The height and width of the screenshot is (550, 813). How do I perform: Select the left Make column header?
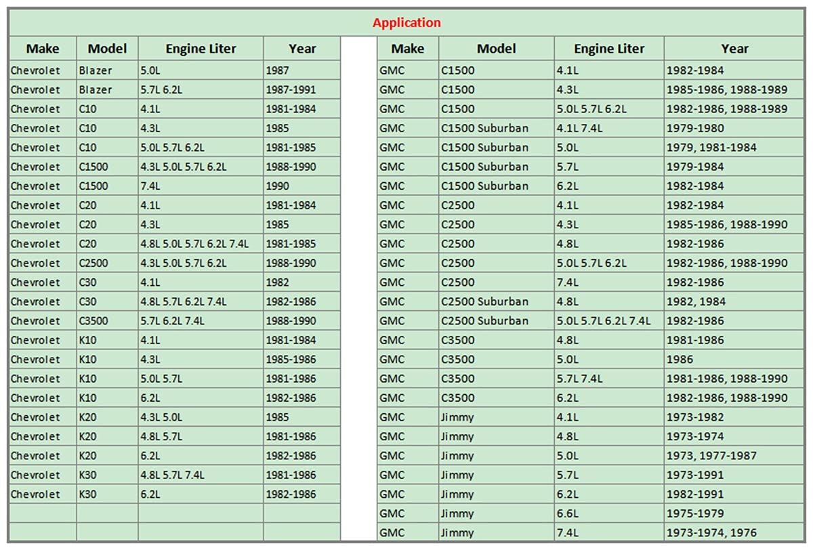[43, 49]
